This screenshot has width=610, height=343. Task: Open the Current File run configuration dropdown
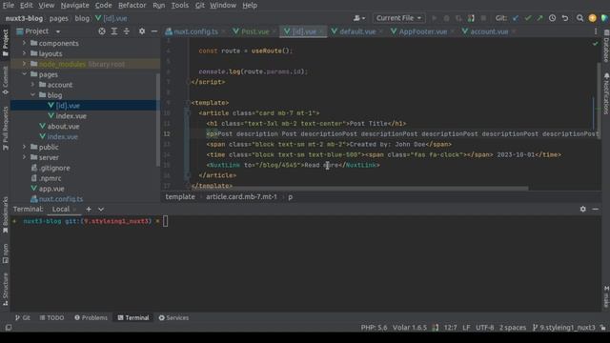click(x=398, y=18)
